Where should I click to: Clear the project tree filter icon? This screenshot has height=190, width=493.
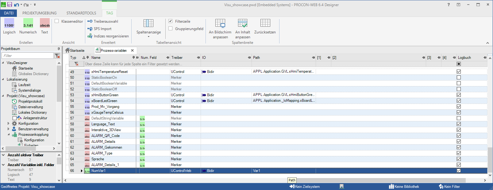point(57,56)
